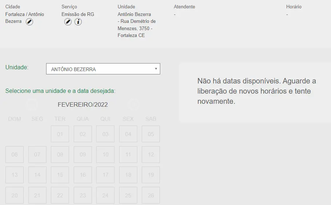
Task: Select calendar day 10
Action: coord(105,155)
